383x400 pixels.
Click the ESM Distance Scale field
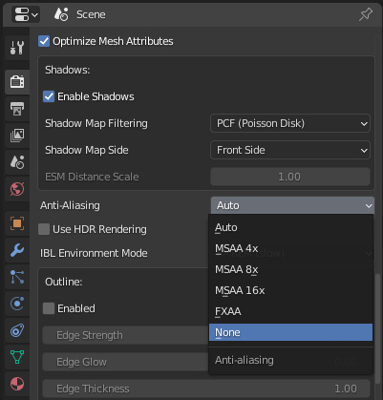tap(290, 177)
